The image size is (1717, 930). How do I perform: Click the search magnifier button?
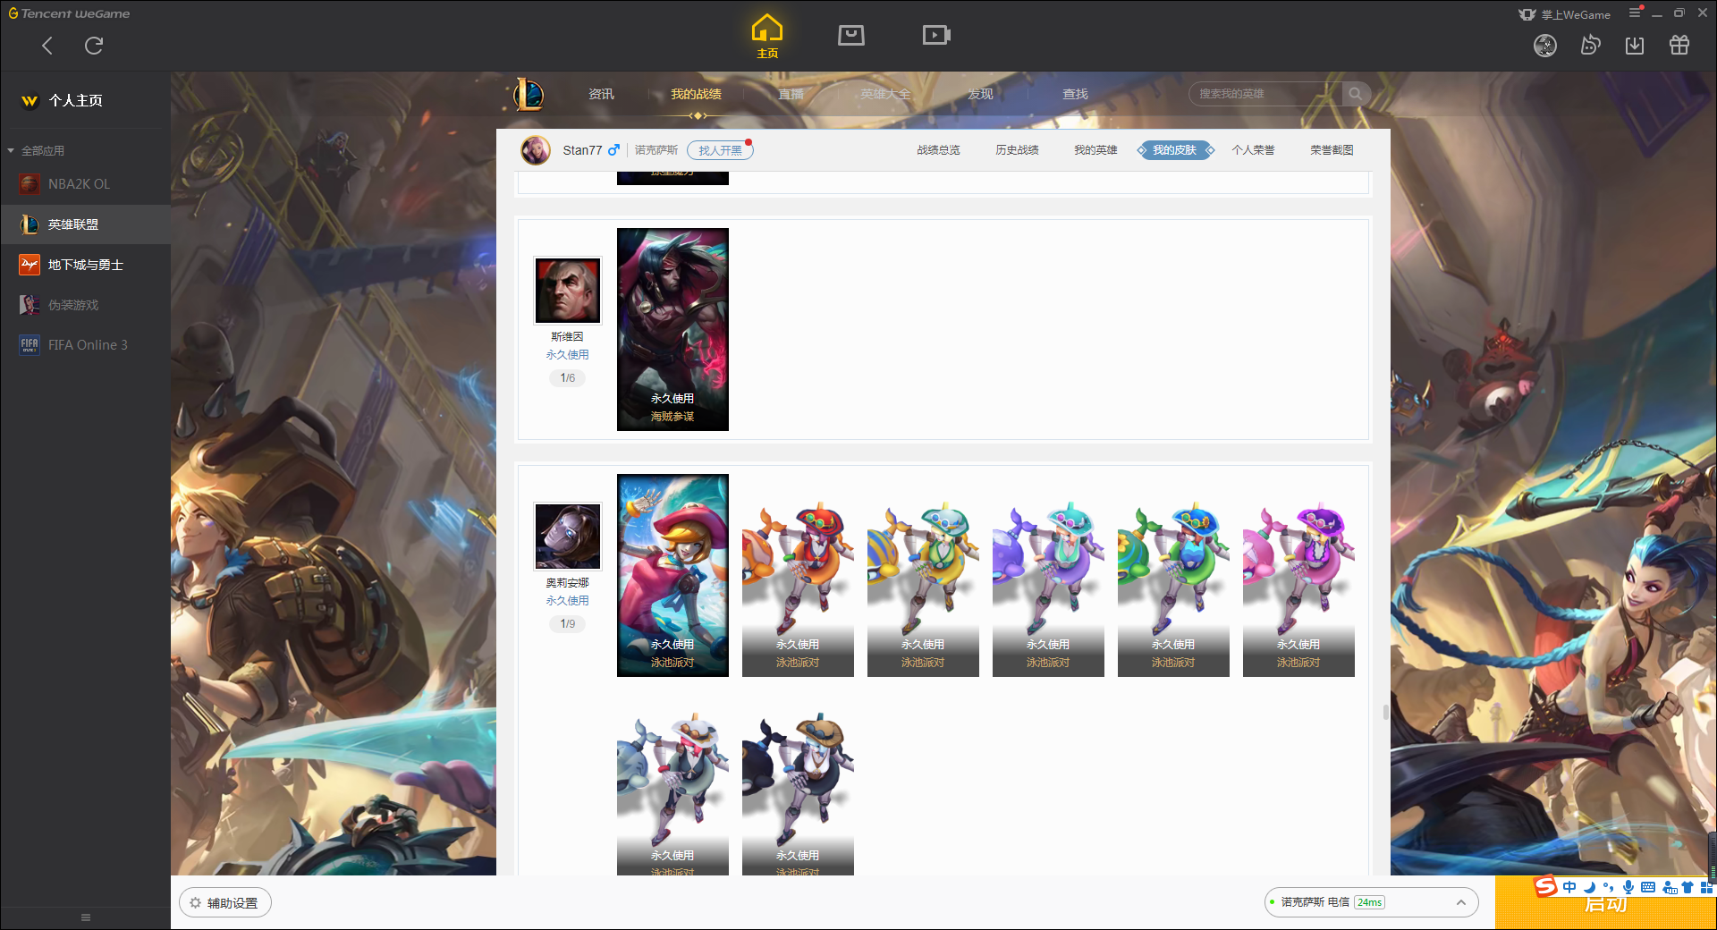pos(1356,94)
